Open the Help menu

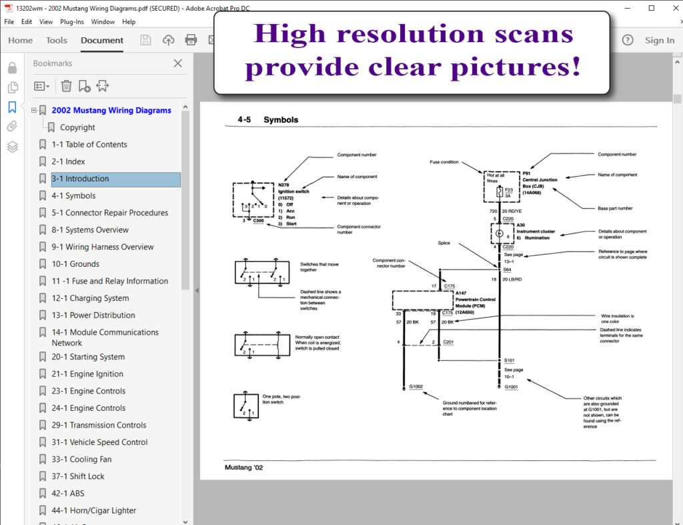point(129,22)
